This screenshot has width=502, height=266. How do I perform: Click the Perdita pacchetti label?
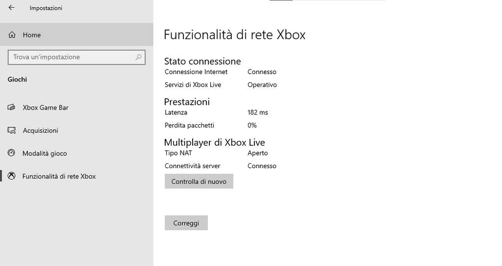[x=189, y=125]
